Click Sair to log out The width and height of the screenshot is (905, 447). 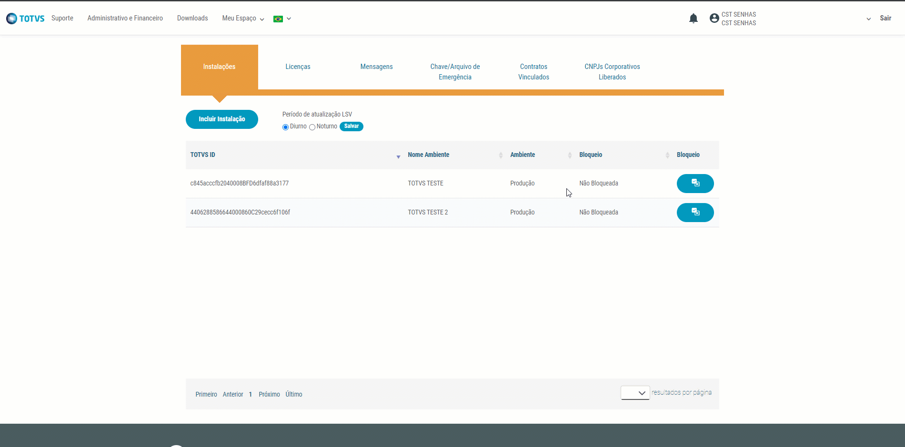(885, 18)
